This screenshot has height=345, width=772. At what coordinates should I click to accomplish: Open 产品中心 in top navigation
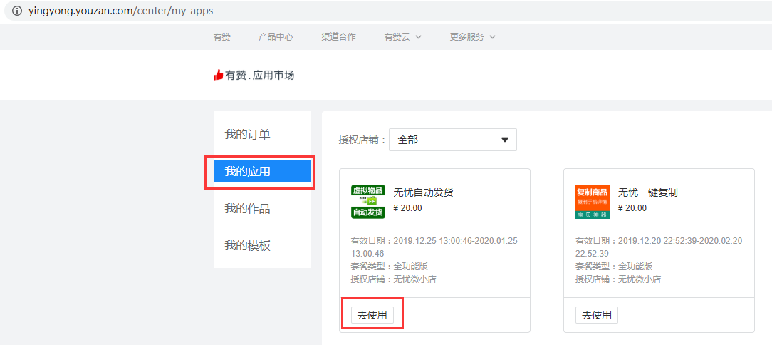click(276, 37)
